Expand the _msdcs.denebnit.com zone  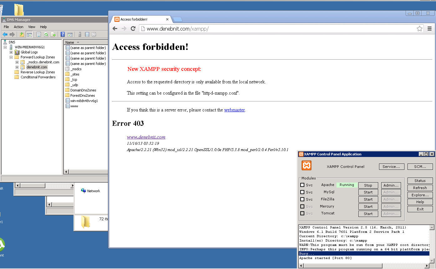point(17,62)
